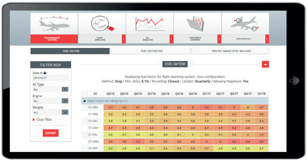307x161 pixels.
Task: Click the red arrow beside Fleet Analysis
Action: tap(123, 39)
